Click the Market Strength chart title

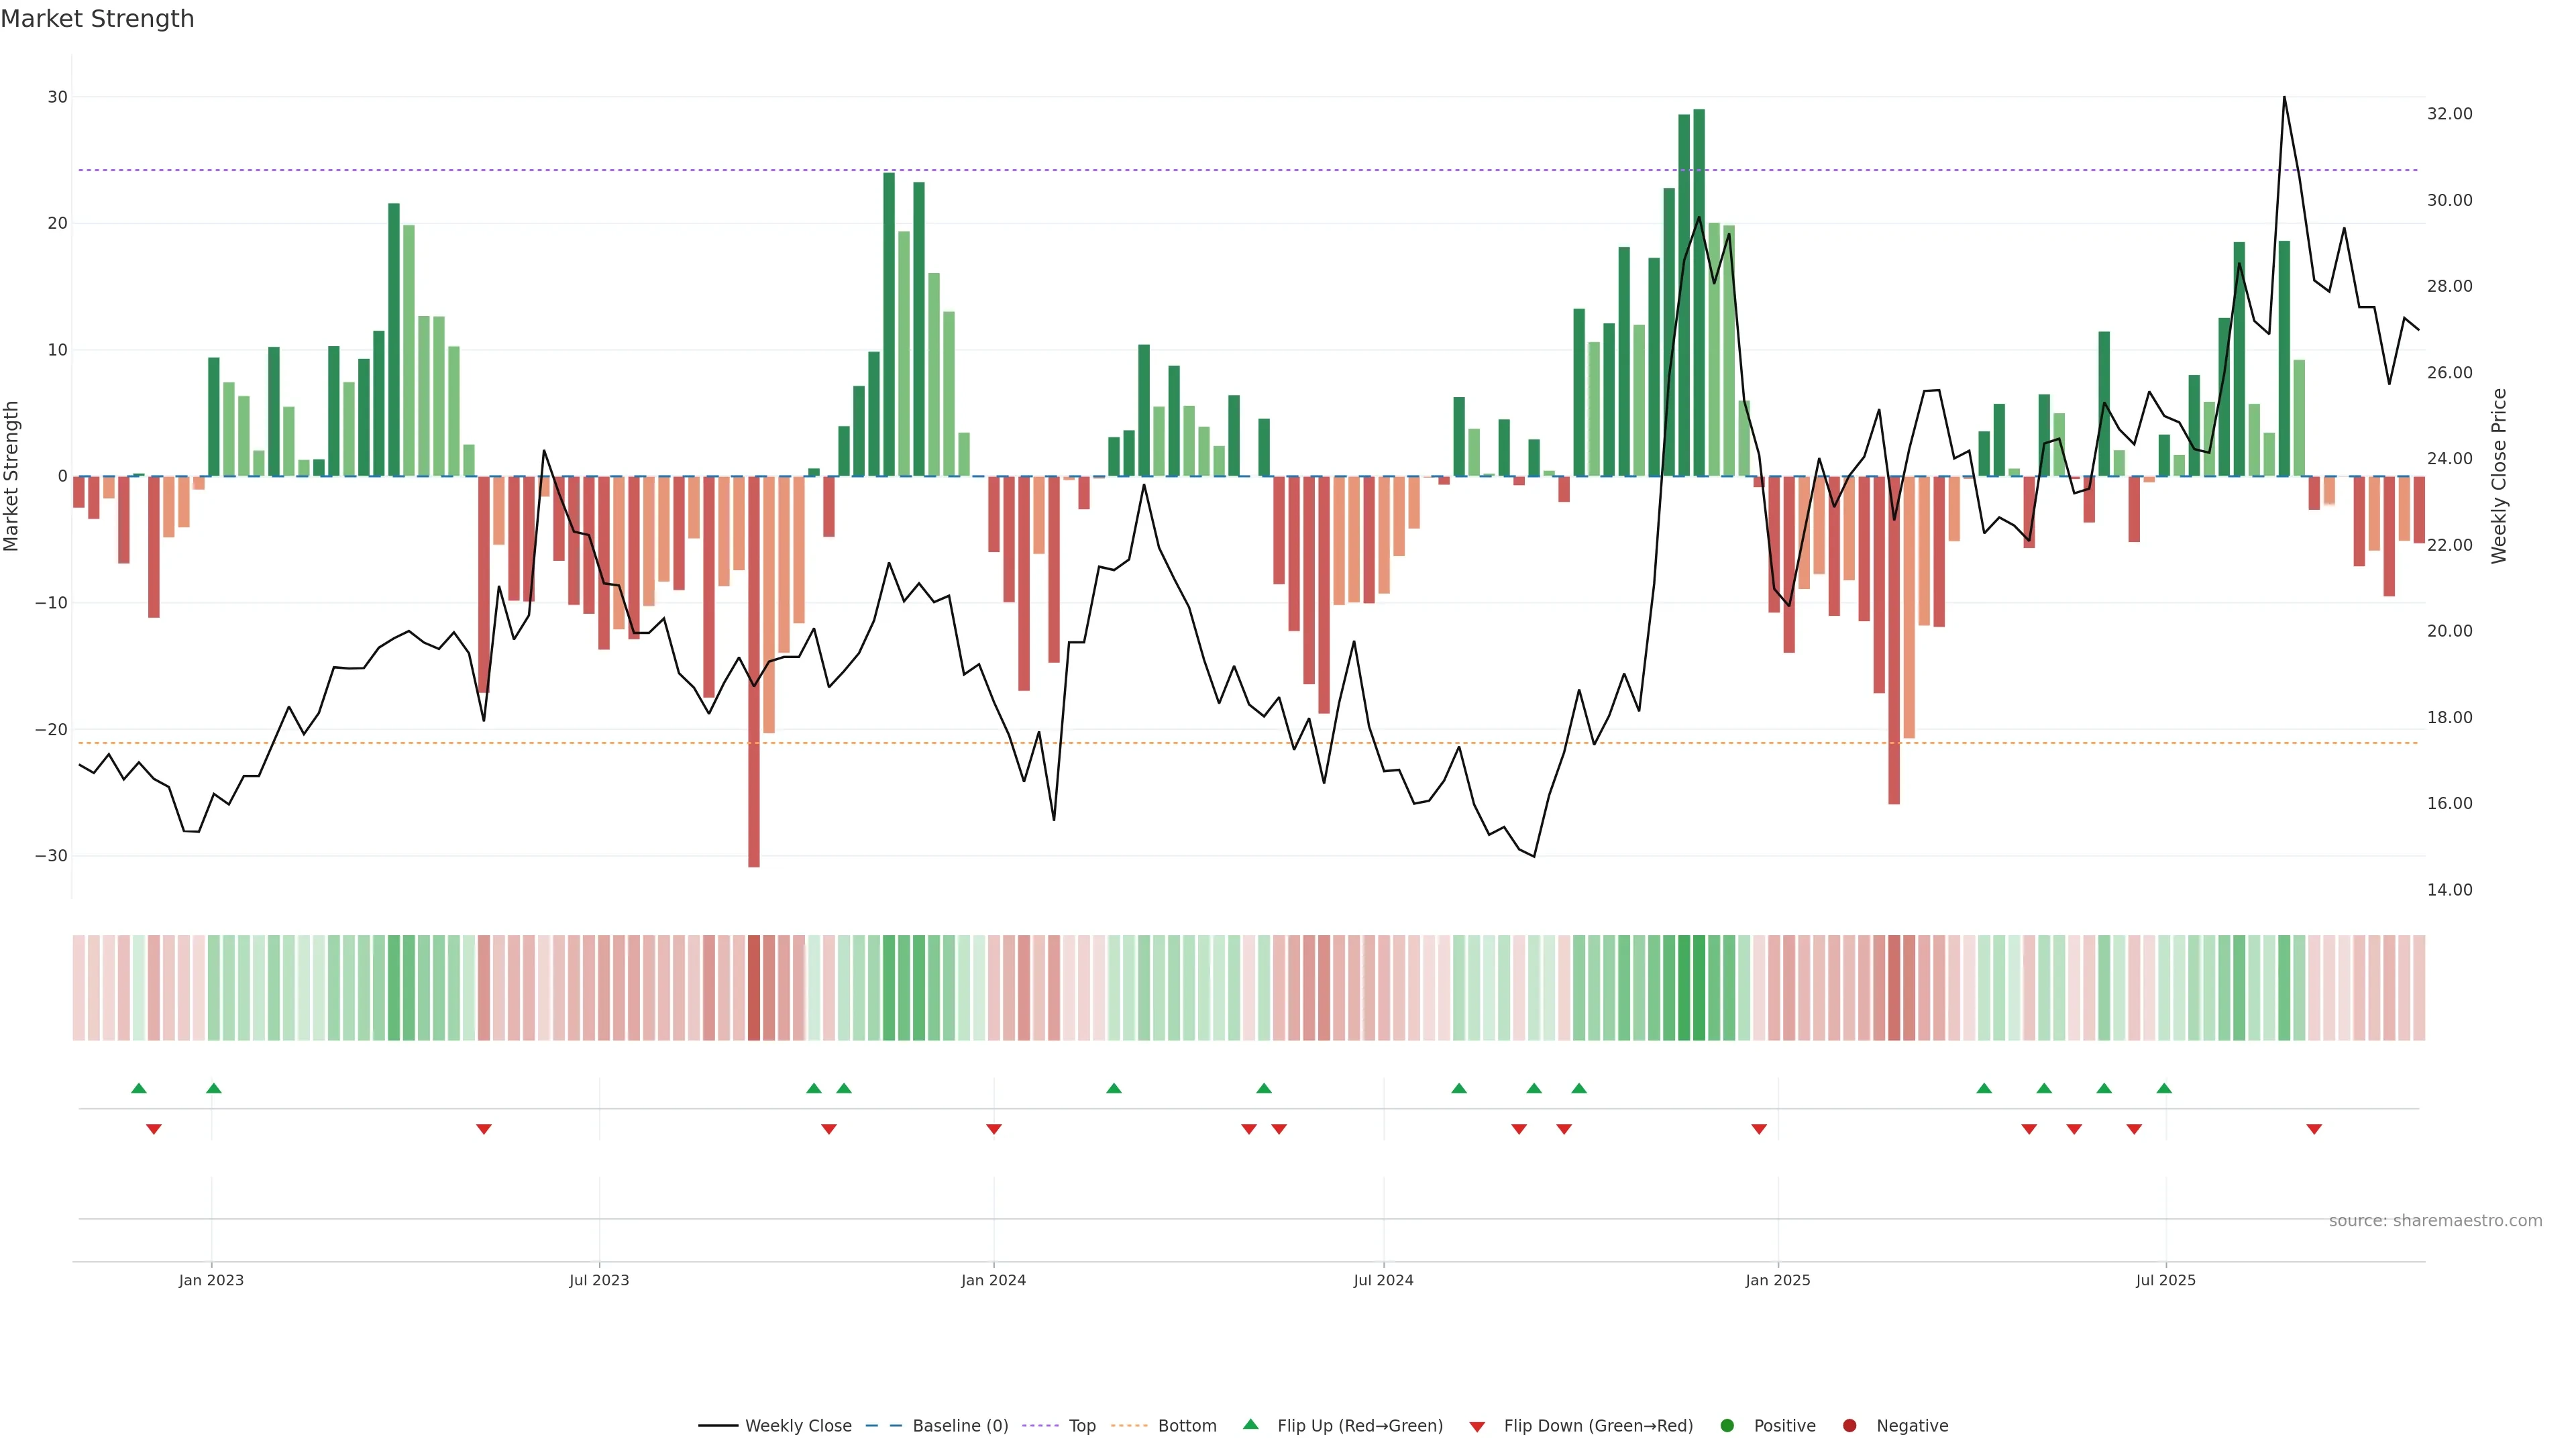[x=97, y=19]
